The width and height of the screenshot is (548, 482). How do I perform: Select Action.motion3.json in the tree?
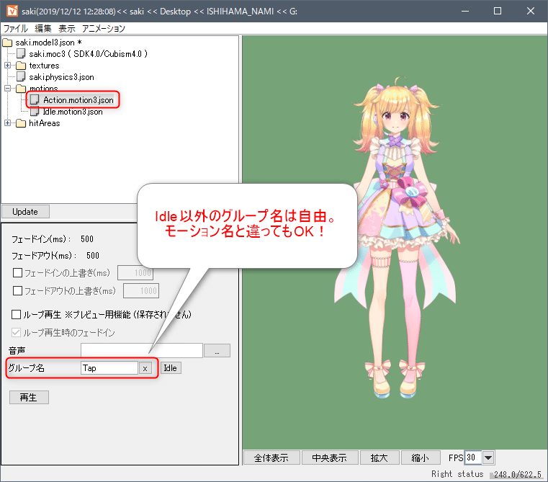78,100
